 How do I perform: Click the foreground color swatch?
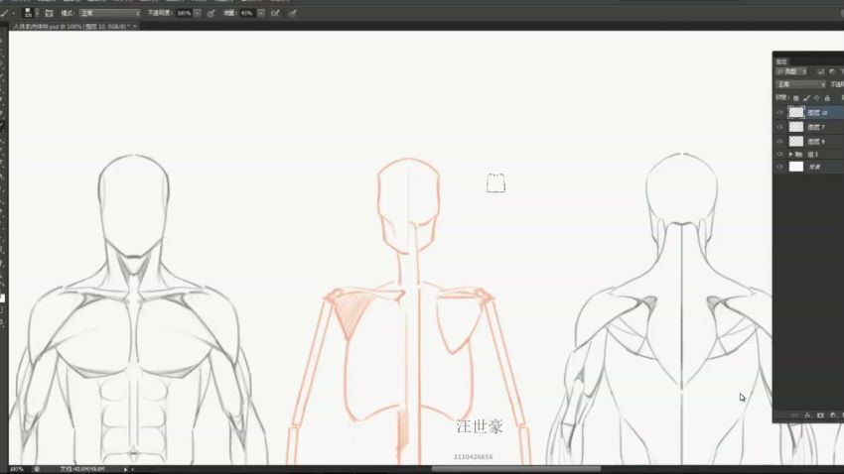2,297
